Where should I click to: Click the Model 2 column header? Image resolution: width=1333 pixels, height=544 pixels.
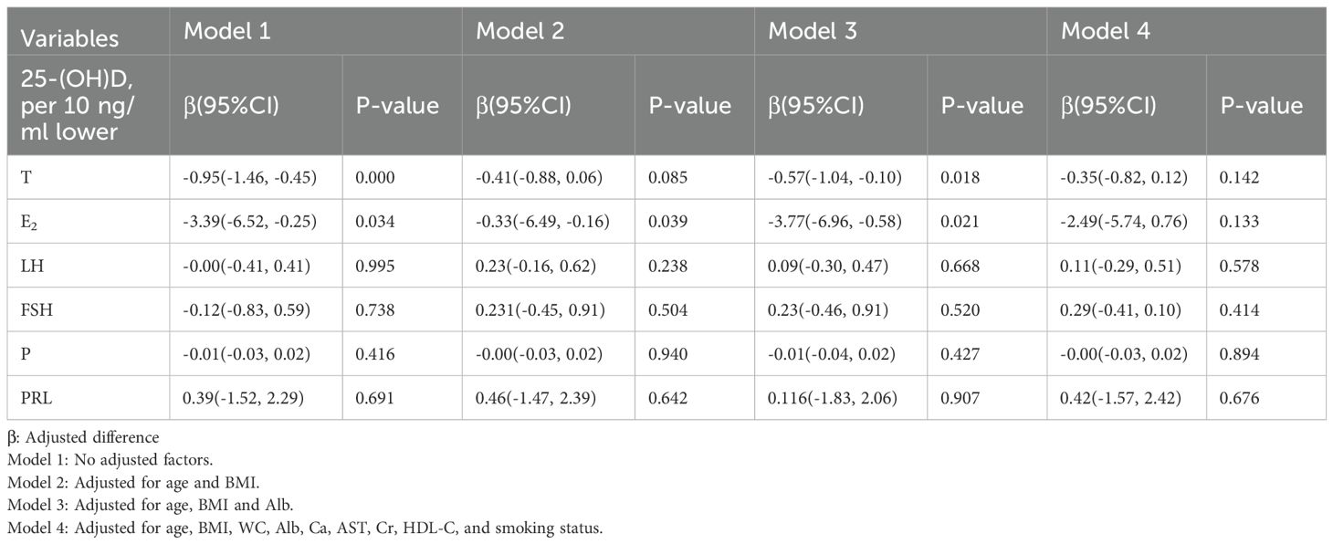click(520, 30)
